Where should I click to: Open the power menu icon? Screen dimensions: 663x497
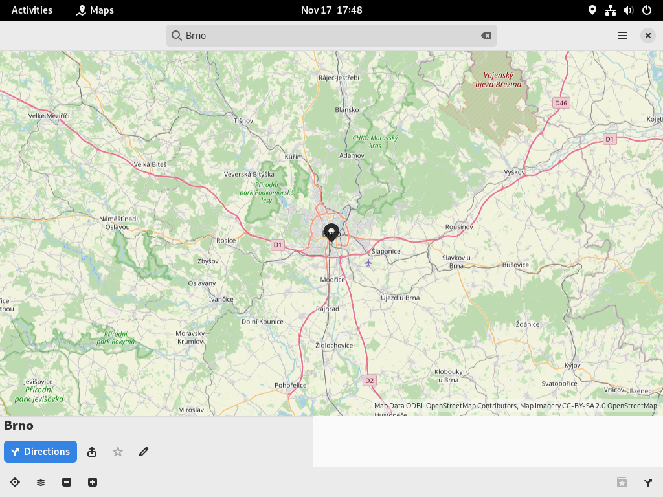pos(647,10)
